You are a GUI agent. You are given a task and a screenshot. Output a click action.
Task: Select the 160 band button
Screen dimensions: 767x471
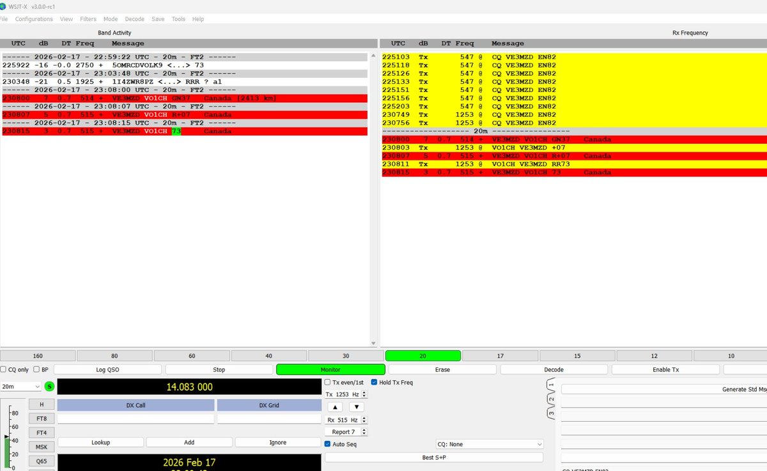(x=38, y=356)
